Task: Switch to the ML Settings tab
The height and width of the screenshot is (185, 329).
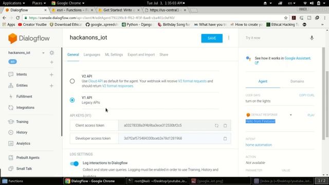Action: [x=114, y=54]
